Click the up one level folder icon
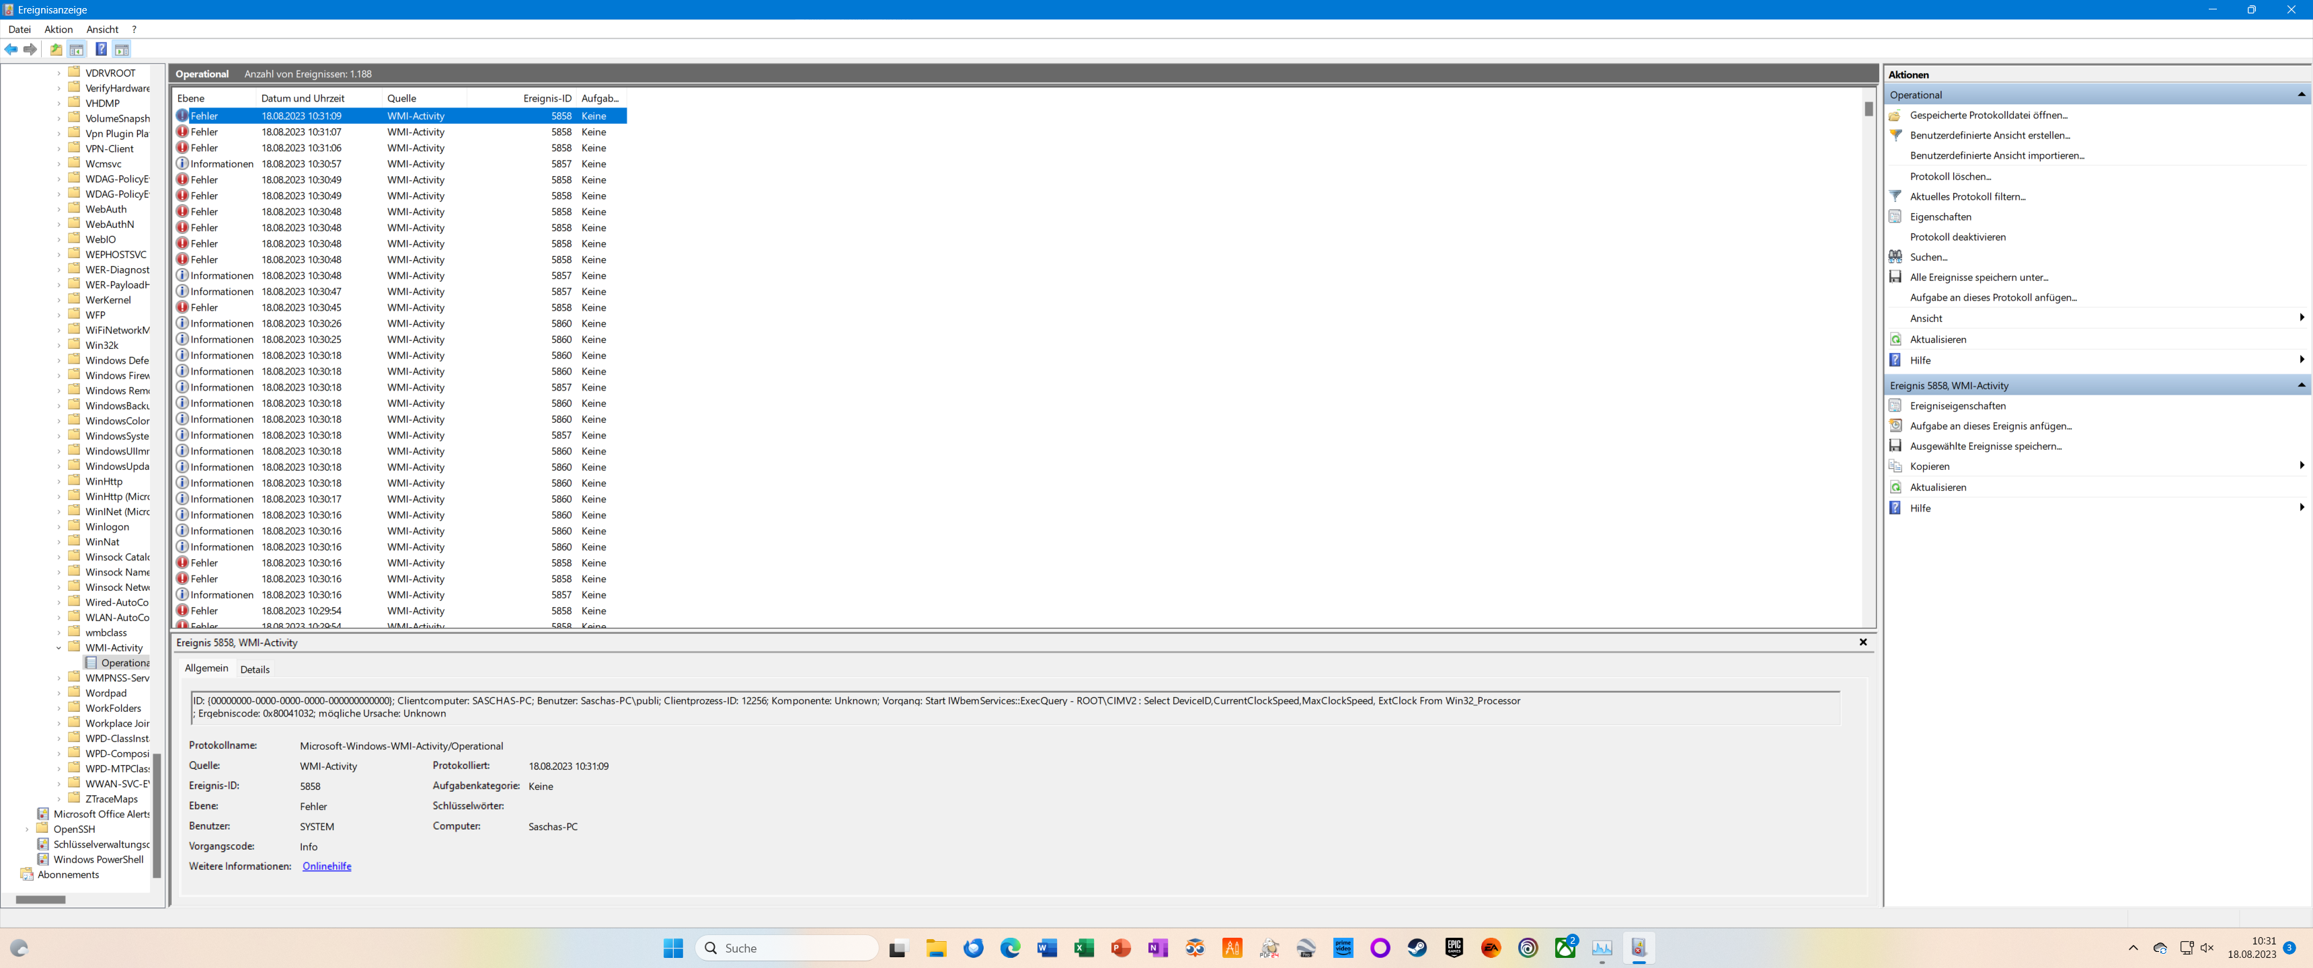 coord(56,49)
